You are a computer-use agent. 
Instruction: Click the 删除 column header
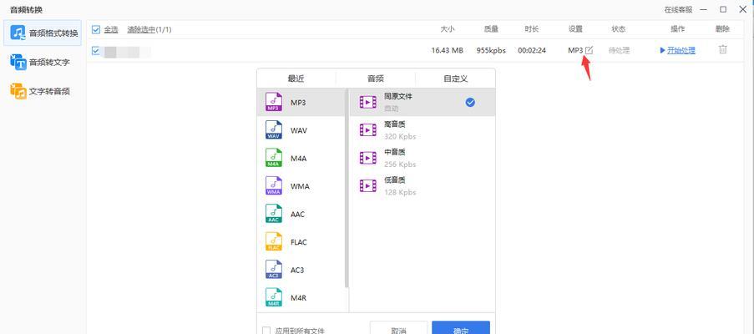(x=723, y=29)
